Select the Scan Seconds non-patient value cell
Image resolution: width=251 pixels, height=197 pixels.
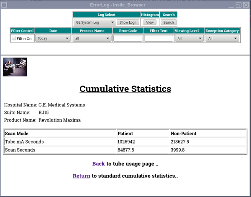(207, 150)
